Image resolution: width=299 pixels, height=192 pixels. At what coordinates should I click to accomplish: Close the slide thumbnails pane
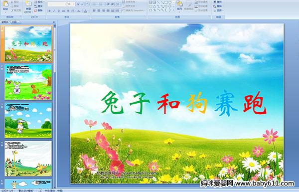point(54,22)
